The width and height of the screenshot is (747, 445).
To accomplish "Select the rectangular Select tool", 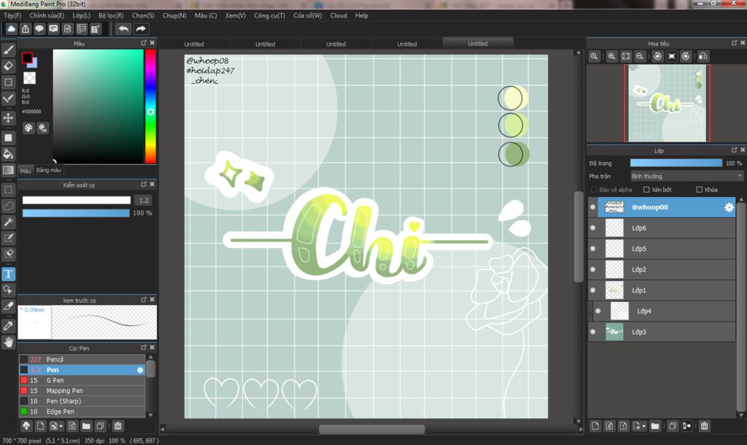I will click(8, 190).
